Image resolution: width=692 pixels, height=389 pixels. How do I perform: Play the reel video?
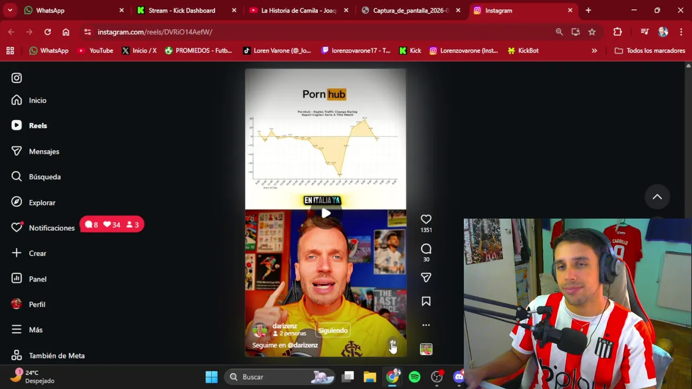point(325,213)
